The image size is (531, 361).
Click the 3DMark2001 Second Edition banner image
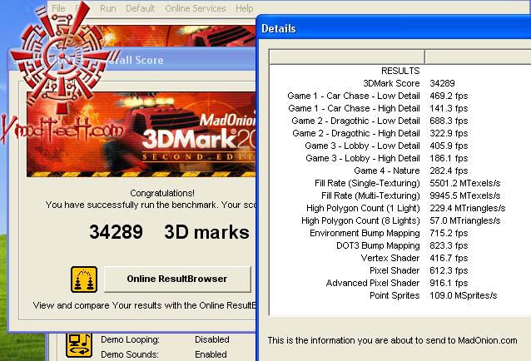pyautogui.click(x=141, y=134)
